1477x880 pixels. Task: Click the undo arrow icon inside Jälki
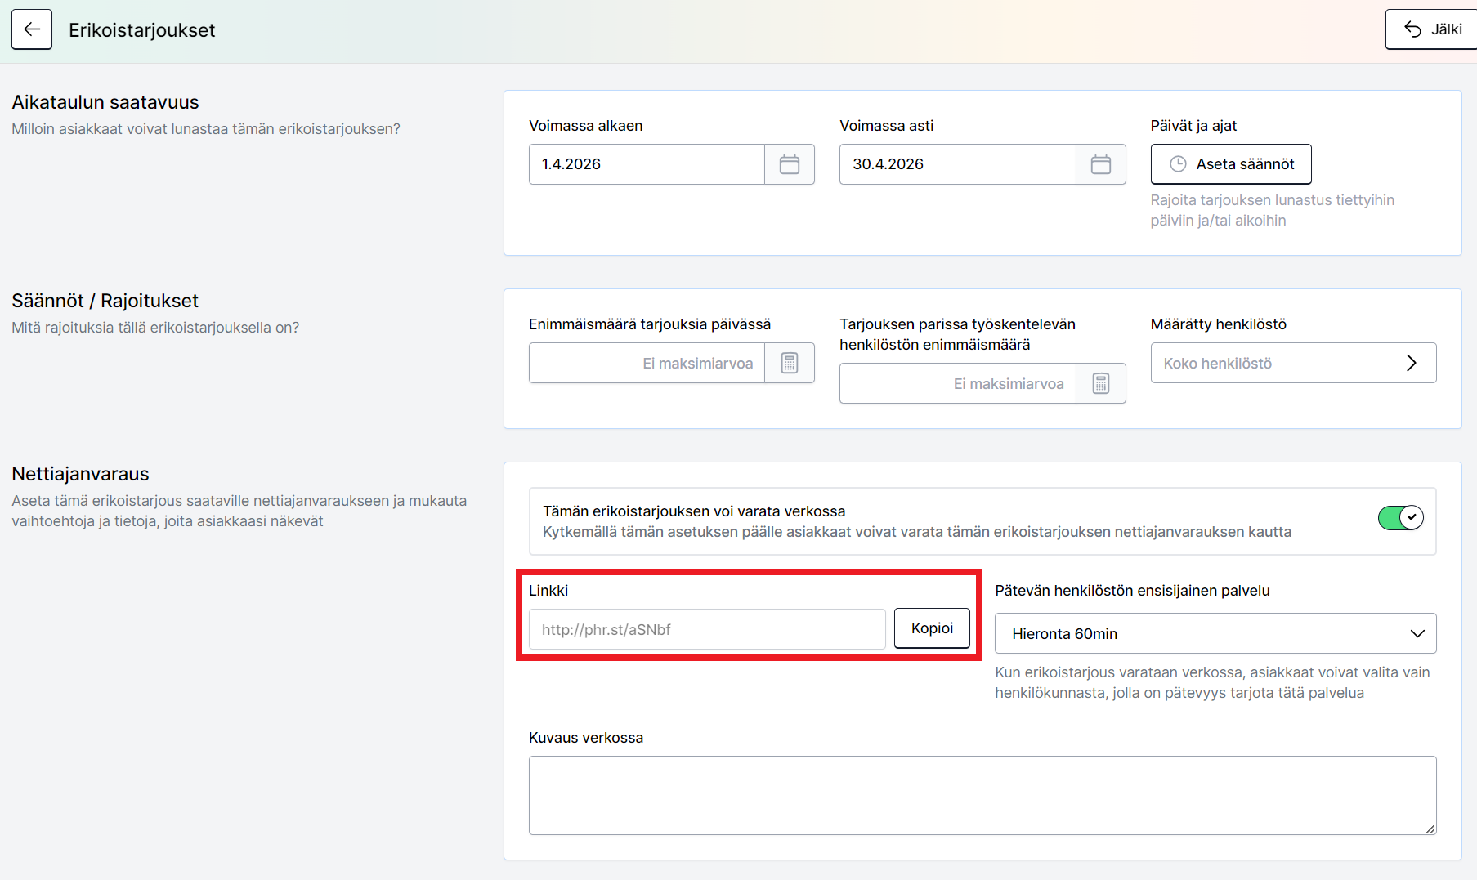(x=1412, y=28)
